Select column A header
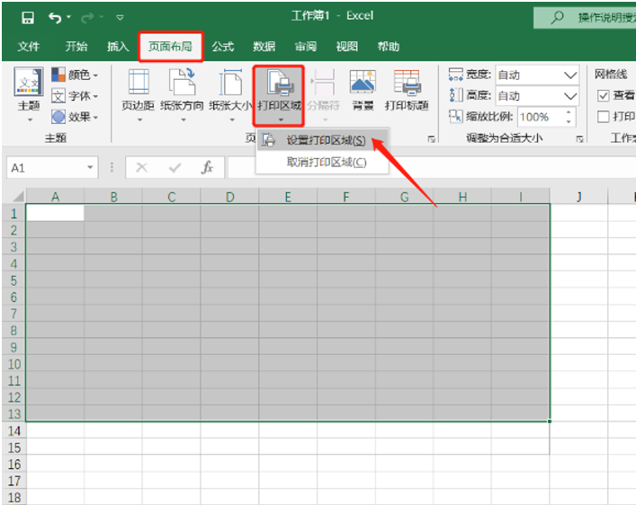The image size is (636, 505). tap(55, 197)
